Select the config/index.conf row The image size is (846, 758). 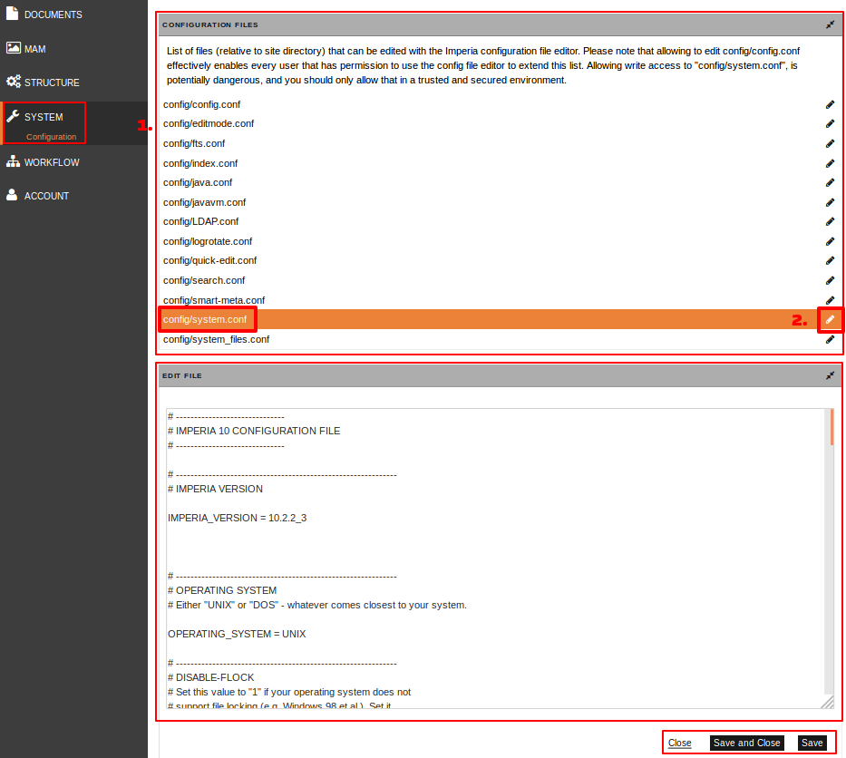click(x=501, y=163)
